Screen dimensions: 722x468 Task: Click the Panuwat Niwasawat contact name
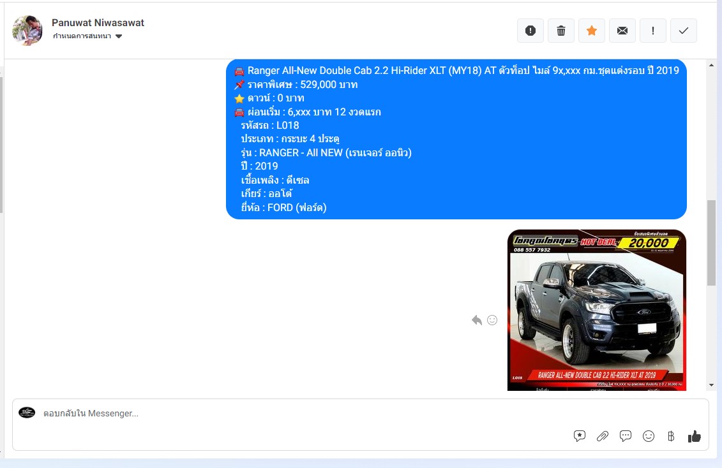click(98, 22)
